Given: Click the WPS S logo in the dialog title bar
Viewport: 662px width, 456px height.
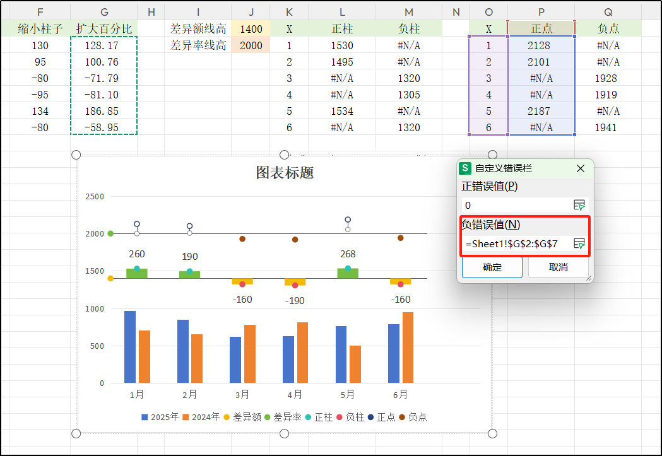Looking at the screenshot, I should (x=465, y=168).
